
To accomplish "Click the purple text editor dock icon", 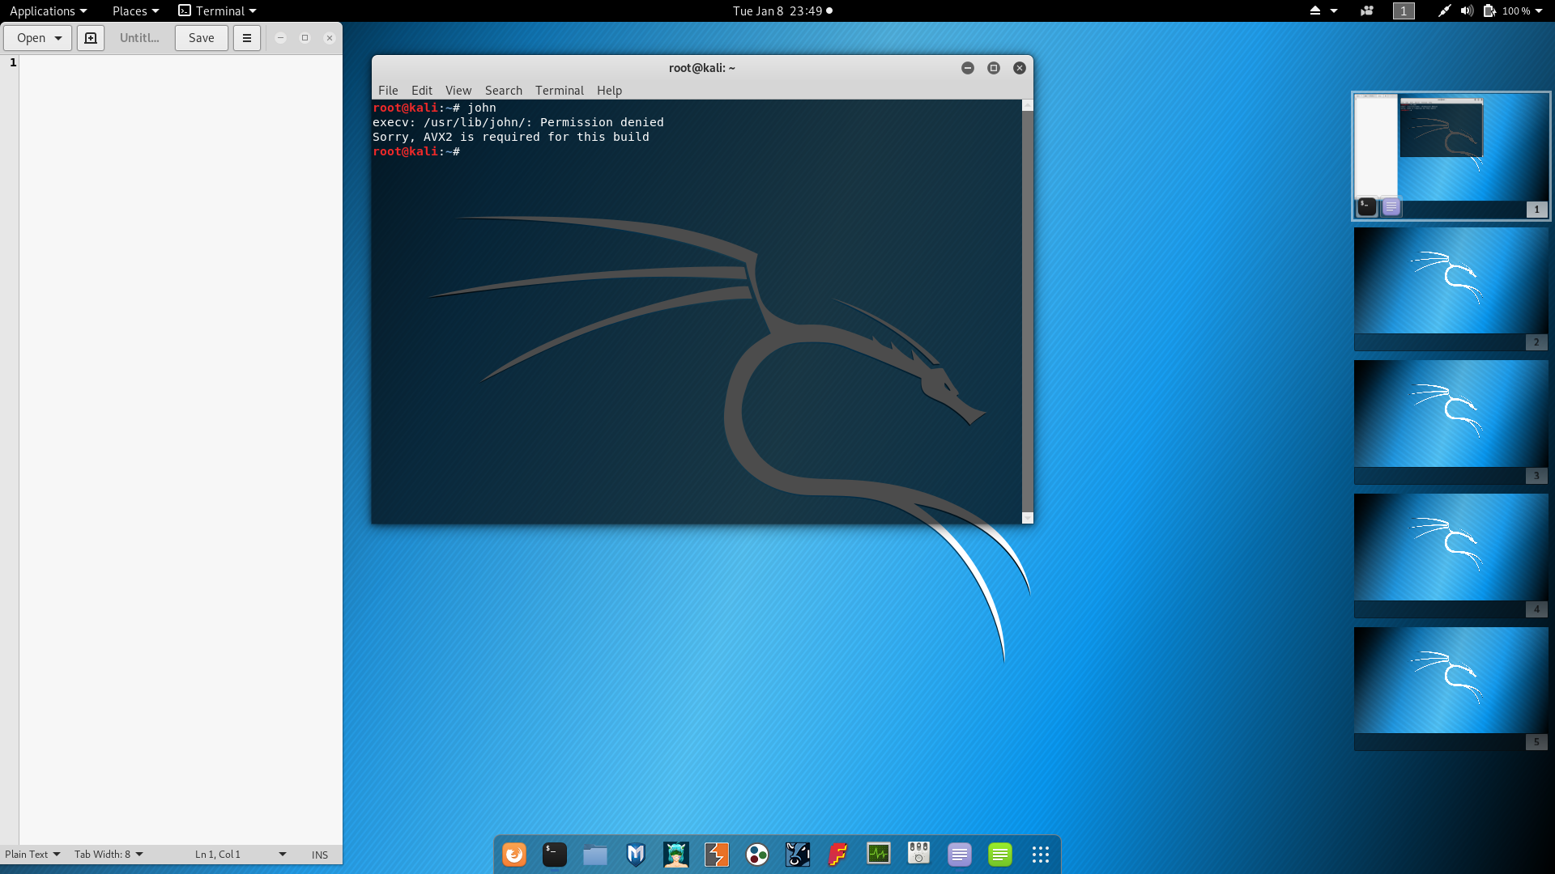I will 960,855.
